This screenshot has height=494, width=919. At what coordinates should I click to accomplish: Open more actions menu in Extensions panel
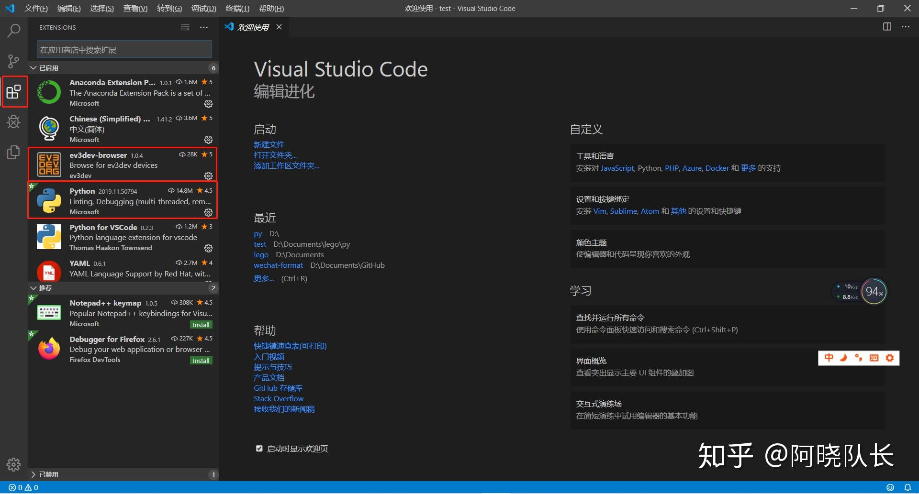[x=203, y=27]
